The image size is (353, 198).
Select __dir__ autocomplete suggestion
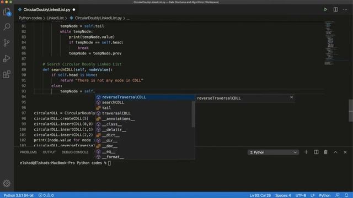pyautogui.click(x=143, y=141)
